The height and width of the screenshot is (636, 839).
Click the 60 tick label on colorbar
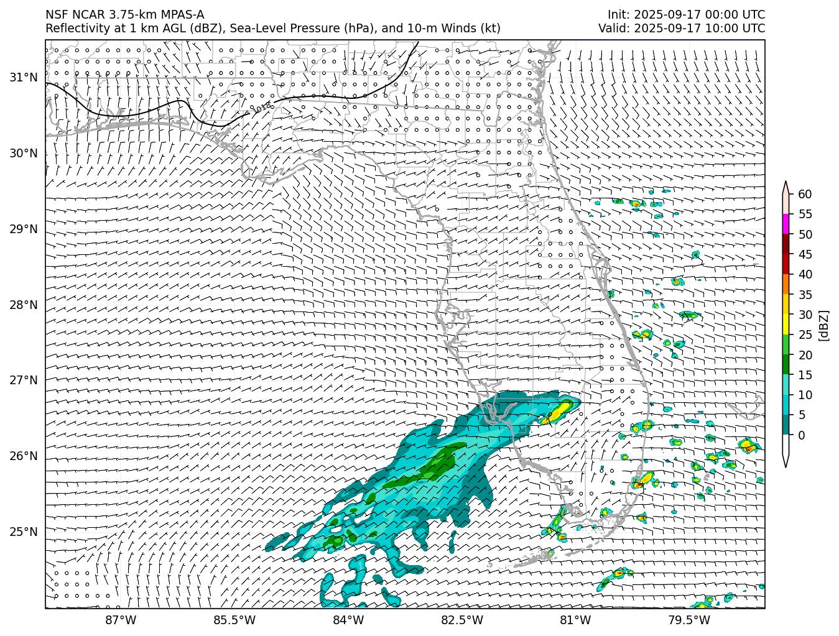coord(805,195)
